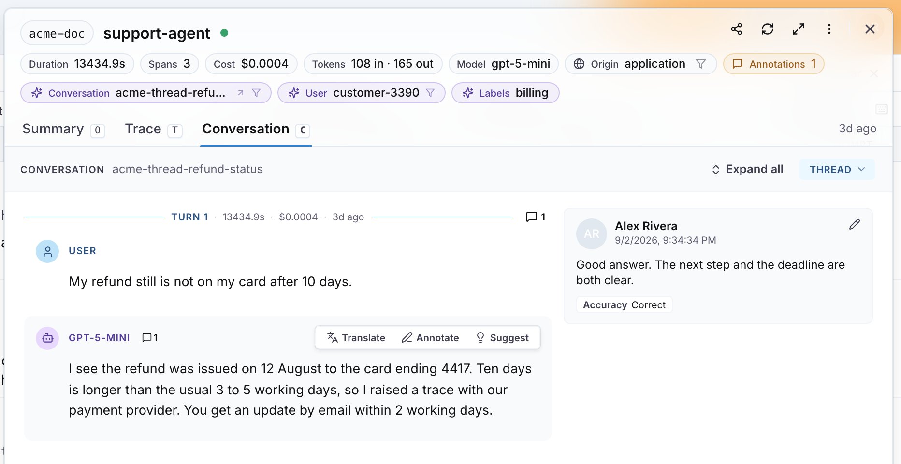Click sparkle icon in Labels chip
The width and height of the screenshot is (901, 464).
[468, 93]
